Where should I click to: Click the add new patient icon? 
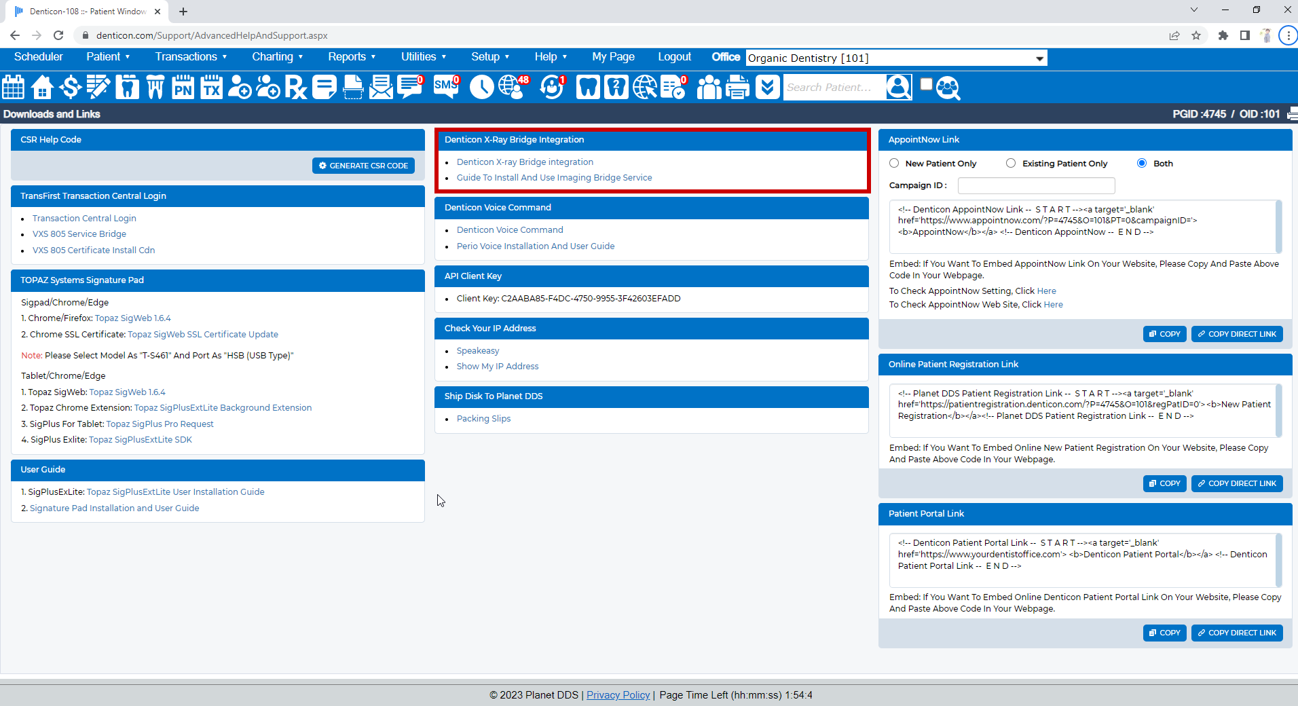[x=239, y=87]
